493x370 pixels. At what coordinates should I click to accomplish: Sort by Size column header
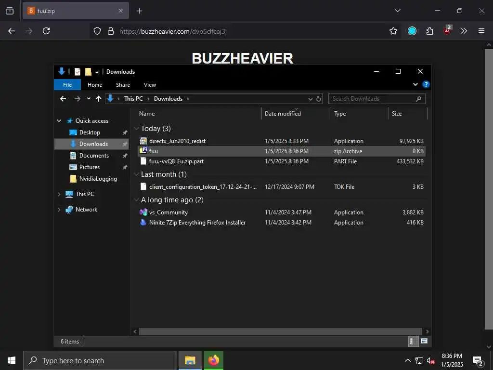coord(408,114)
